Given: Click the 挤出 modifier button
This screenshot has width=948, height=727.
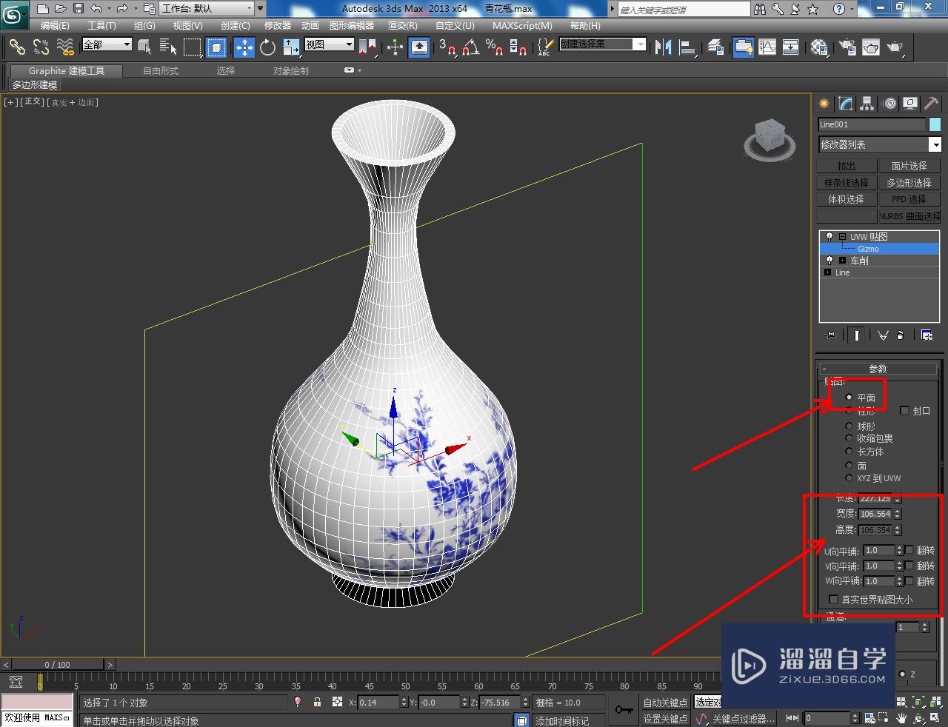Looking at the screenshot, I should coord(847,166).
